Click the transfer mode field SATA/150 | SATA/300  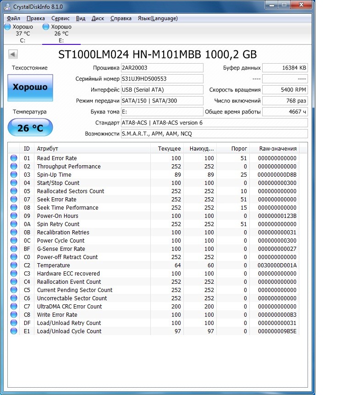coord(162,101)
